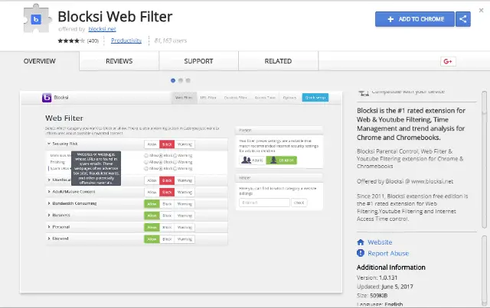Expand the Unethical category behind the tooltip
Viewport: 490px width, 308px height.
pyautogui.click(x=49, y=180)
